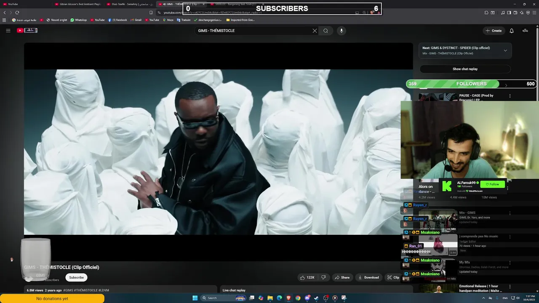
Task: Open Maps bookmark
Action: click(x=168, y=20)
